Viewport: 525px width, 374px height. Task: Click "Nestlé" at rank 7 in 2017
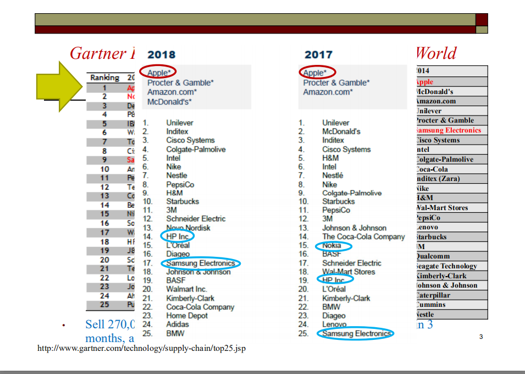tap(333, 175)
